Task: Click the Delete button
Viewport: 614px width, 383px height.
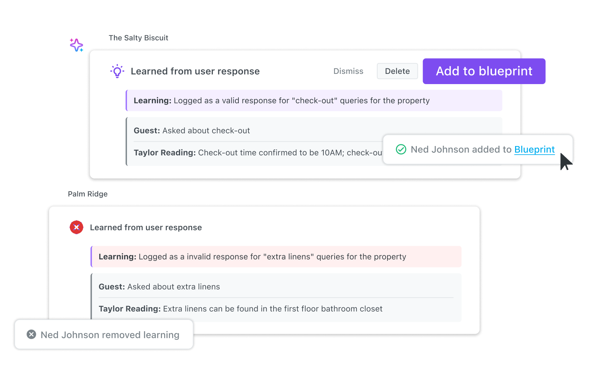Action: point(397,71)
